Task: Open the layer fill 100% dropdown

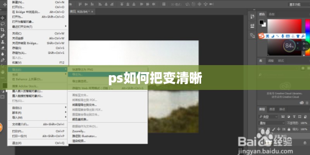Action: [x=304, y=129]
